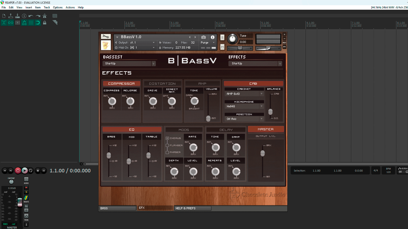The height and width of the screenshot is (229, 408).
Task: Create a new project with toolbar icon
Action: click(4, 16)
